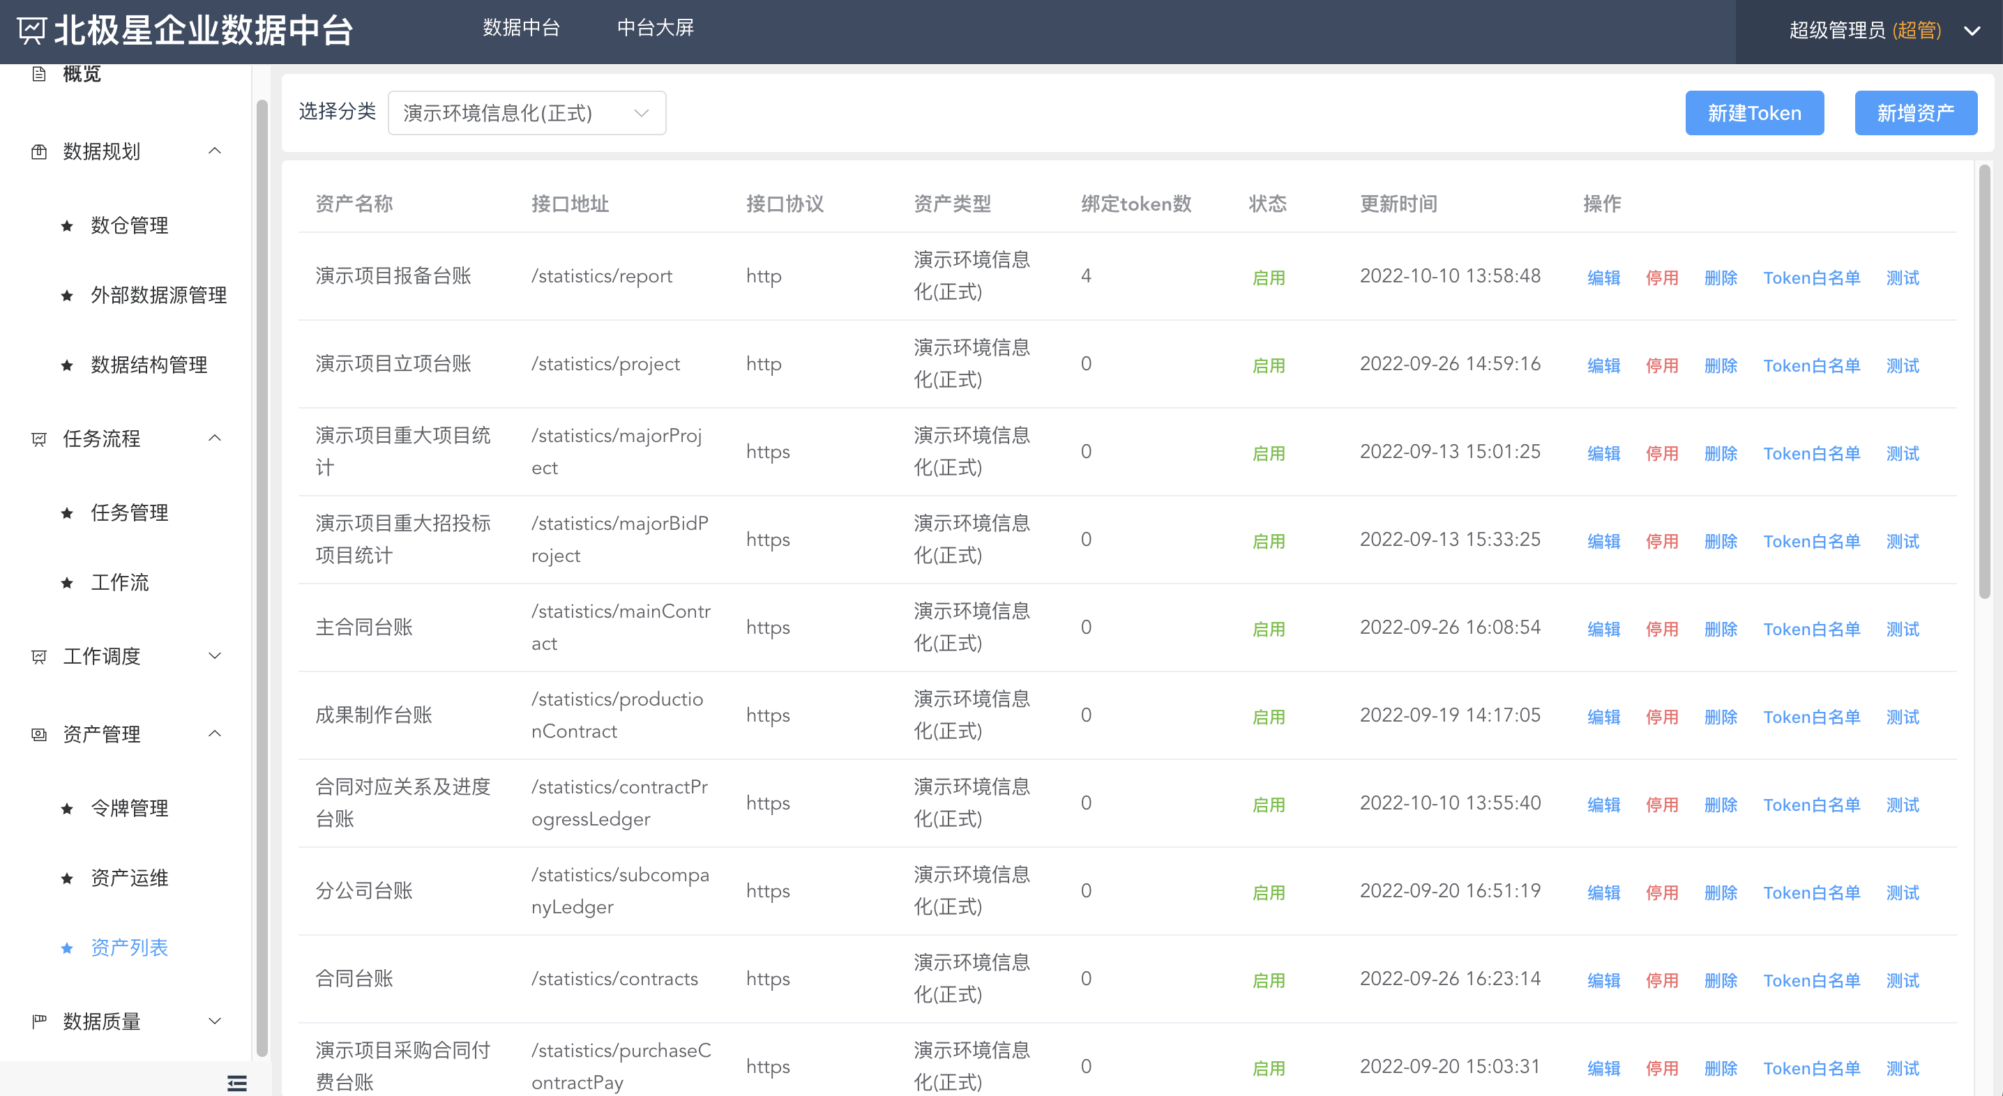
Task: Go to 数据结构管理 page
Action: (149, 365)
